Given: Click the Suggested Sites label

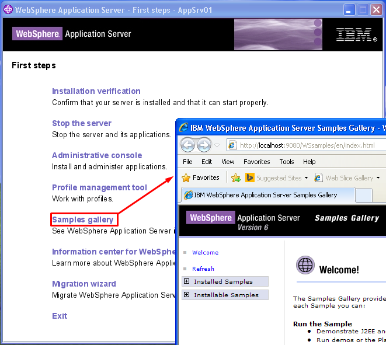Looking at the screenshot, I should coord(279,178).
